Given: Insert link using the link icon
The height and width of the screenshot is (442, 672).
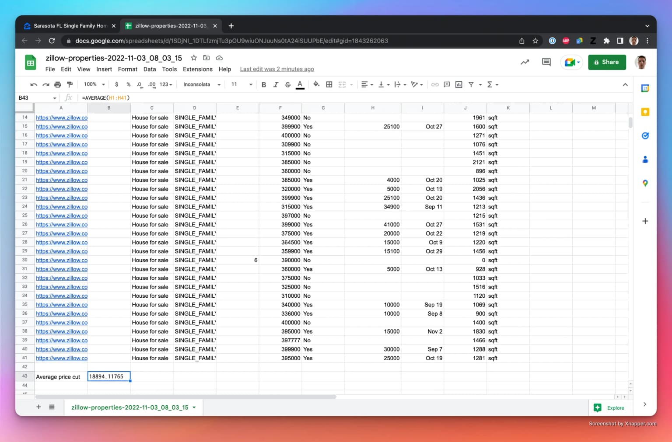Looking at the screenshot, I should tap(435, 85).
